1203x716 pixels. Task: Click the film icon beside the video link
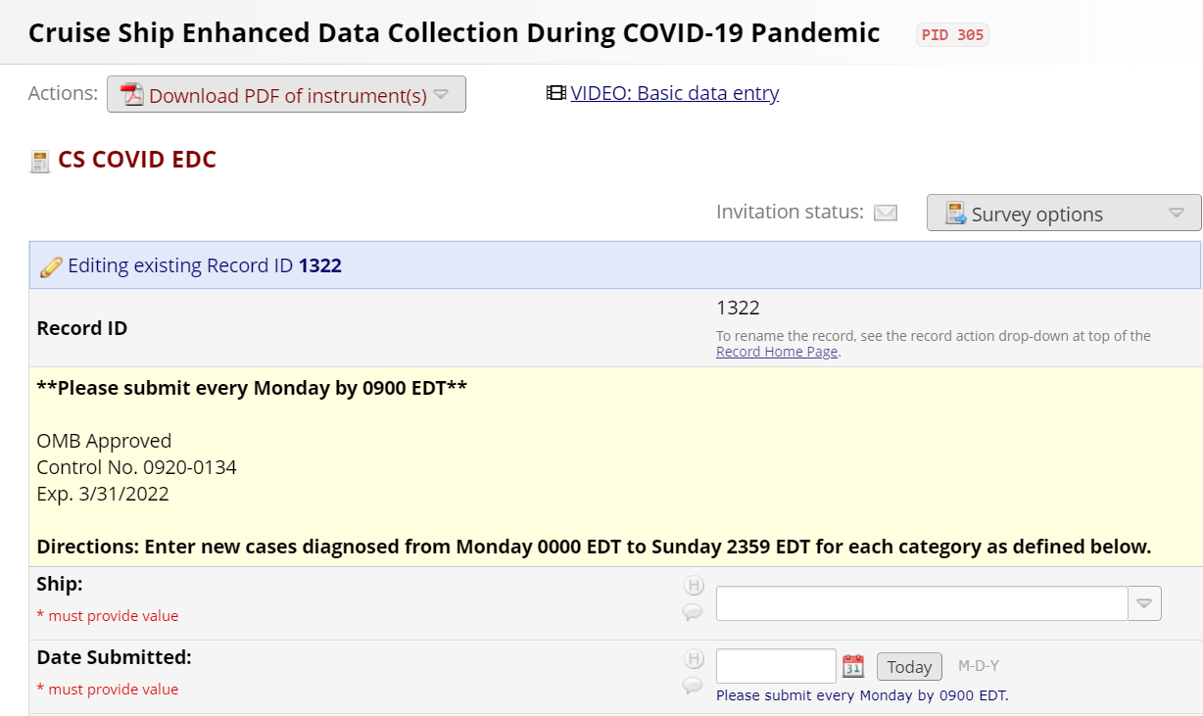point(556,93)
